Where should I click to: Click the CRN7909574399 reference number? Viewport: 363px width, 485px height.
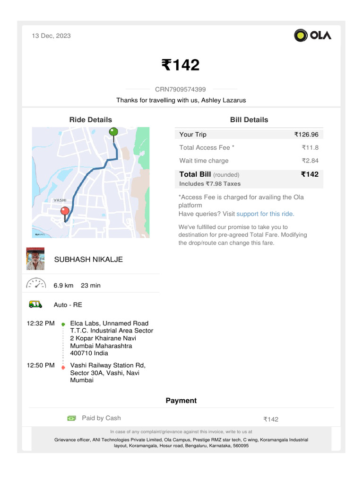[181, 89]
